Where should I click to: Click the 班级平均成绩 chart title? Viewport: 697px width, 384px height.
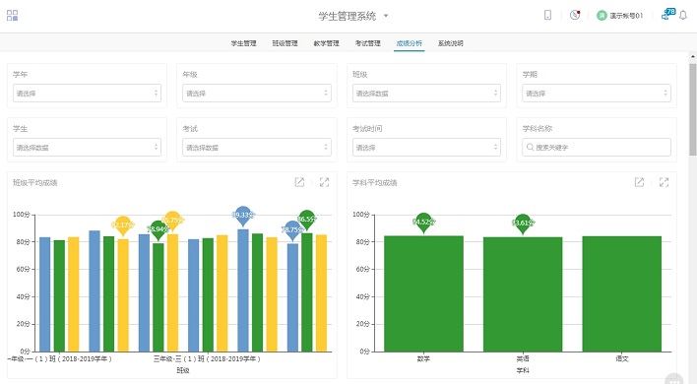pos(35,183)
